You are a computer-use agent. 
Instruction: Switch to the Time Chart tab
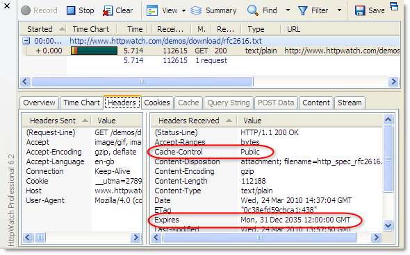click(x=81, y=103)
